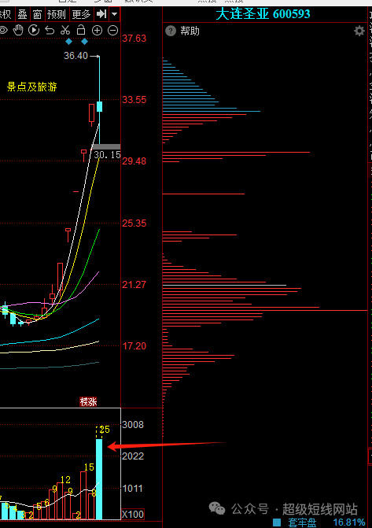Click the blue 套牢盘 legend square

[276, 522]
